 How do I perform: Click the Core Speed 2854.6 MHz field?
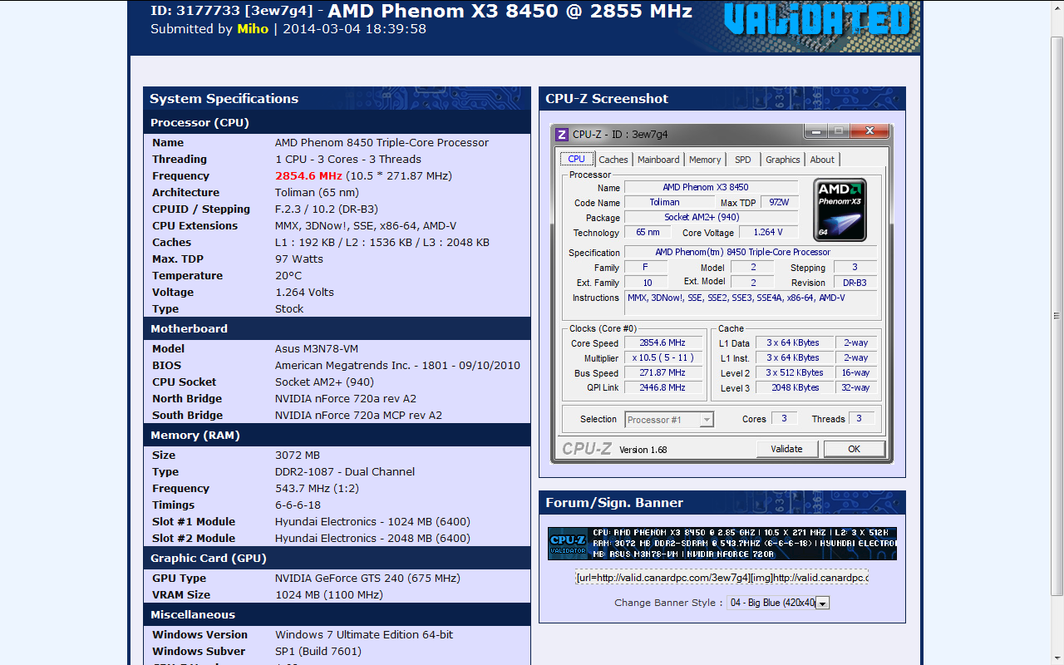[x=663, y=342]
